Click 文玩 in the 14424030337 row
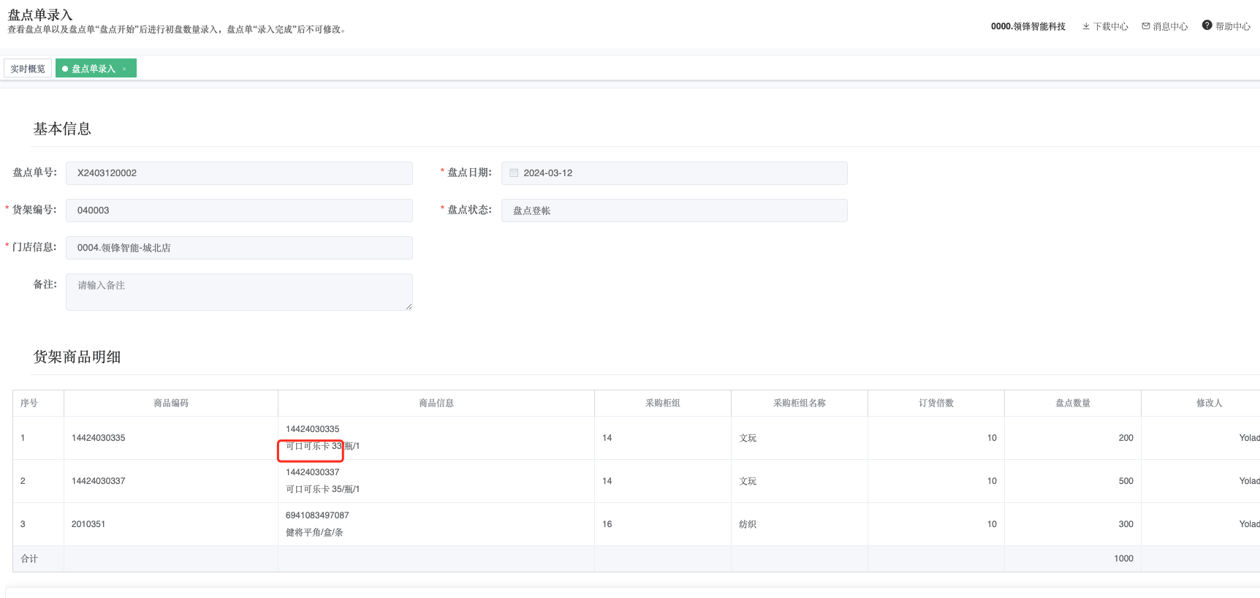This screenshot has width=1260, height=598. [x=748, y=481]
